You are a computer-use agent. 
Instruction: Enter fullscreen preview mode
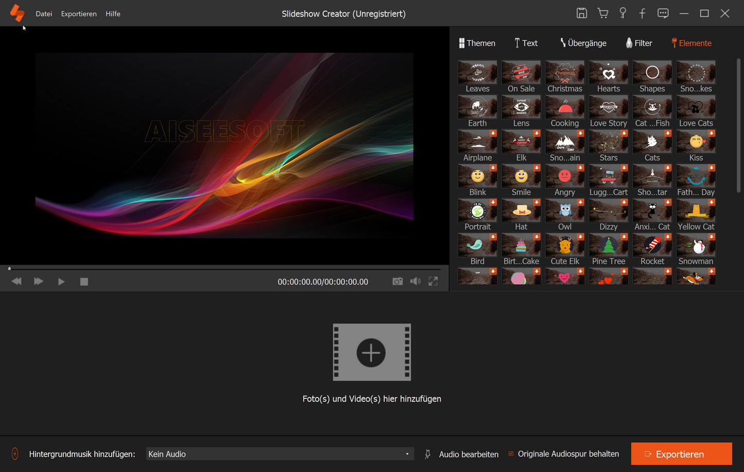click(433, 282)
